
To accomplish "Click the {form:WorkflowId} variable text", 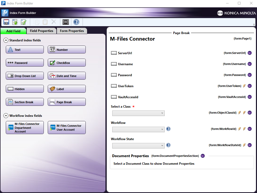I will [x=223, y=129].
